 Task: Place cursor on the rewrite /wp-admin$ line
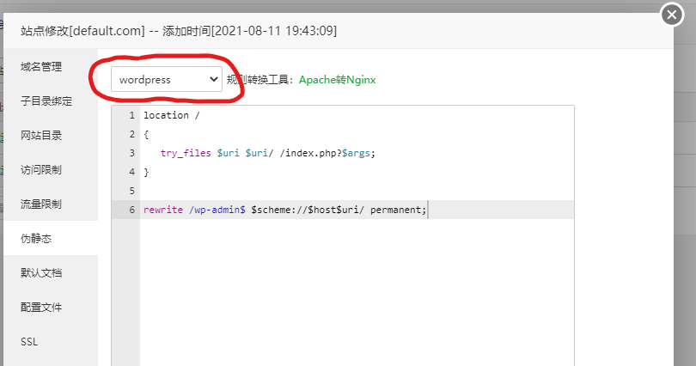284,210
